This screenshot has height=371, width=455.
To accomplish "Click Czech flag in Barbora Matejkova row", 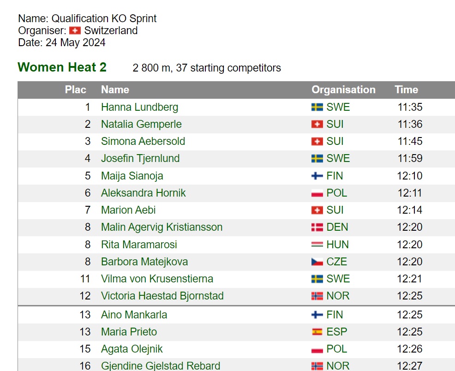I will (317, 262).
